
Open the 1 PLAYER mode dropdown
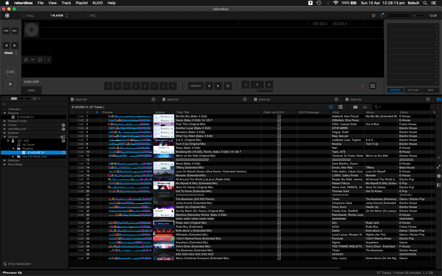click(59, 16)
